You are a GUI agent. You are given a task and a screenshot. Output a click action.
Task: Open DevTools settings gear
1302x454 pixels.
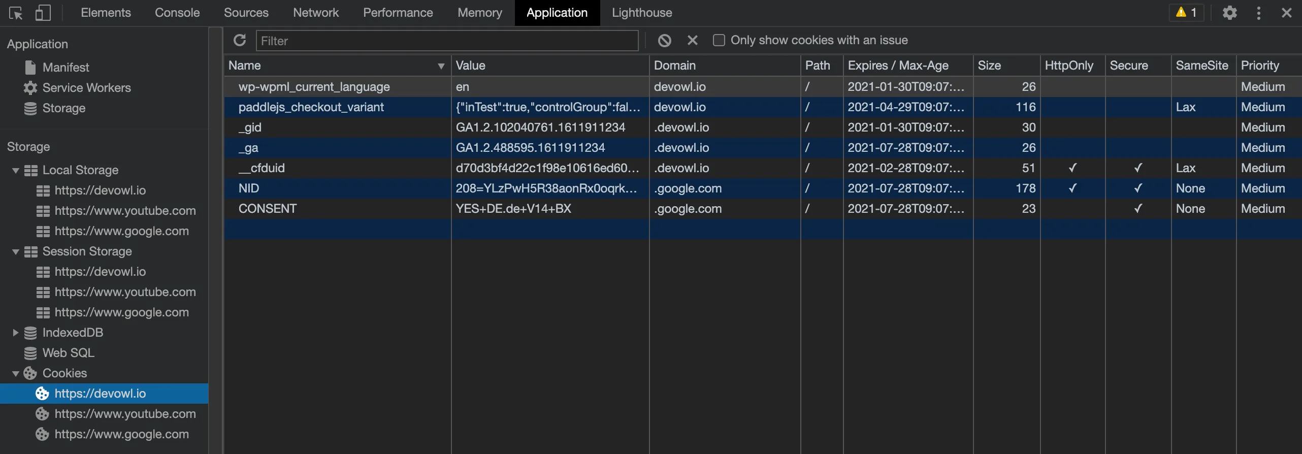(1229, 13)
